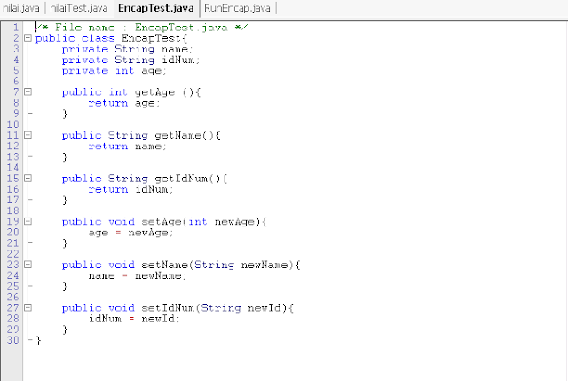Viewport: 568px width, 381px height.
Task: Click the final closing brace on line 30
Action: click(38, 341)
